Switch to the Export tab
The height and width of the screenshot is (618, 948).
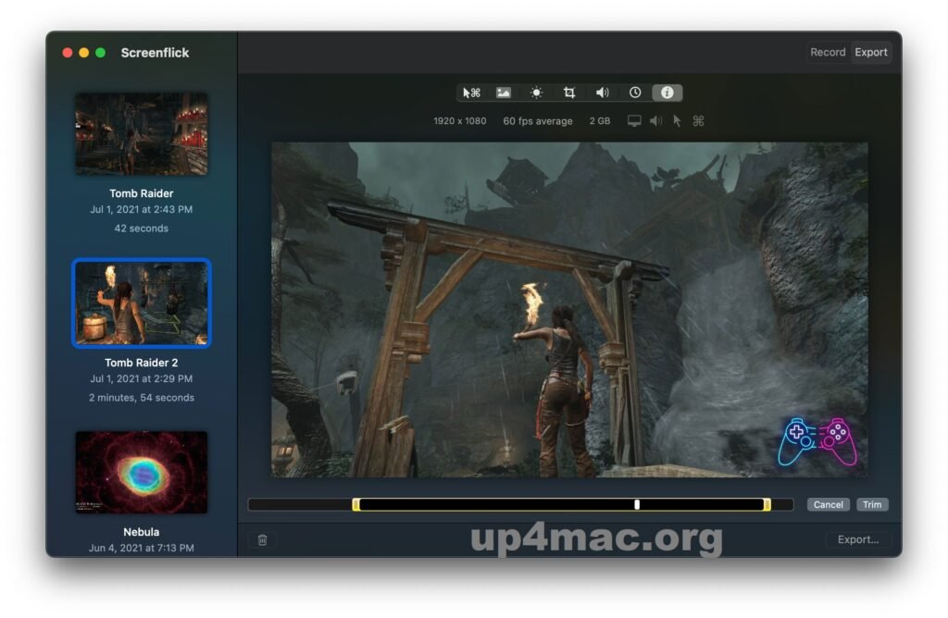coord(871,53)
